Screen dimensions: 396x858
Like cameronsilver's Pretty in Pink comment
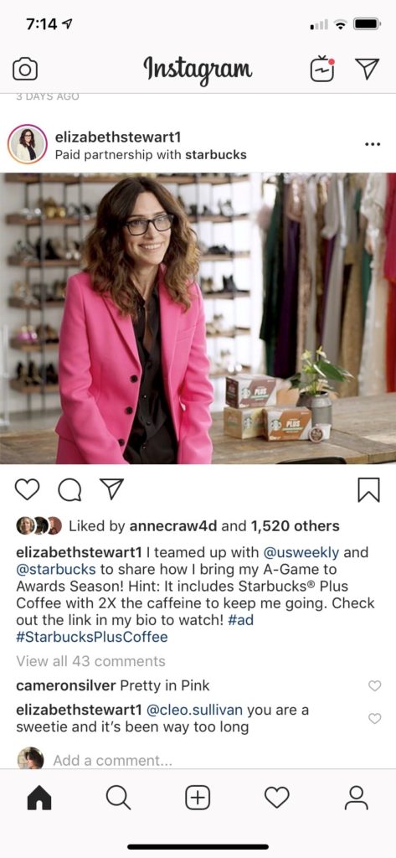375,685
